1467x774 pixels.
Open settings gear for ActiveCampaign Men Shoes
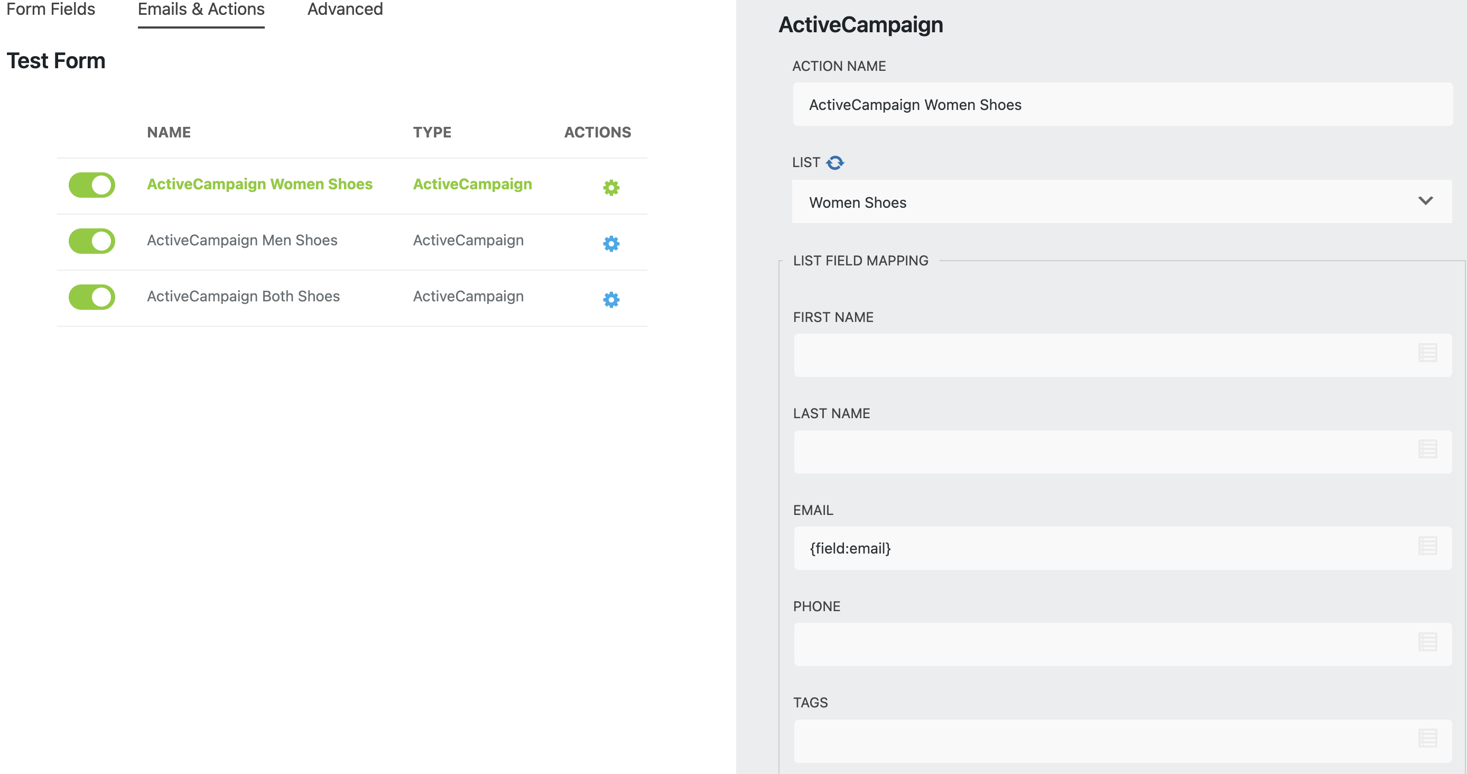tap(611, 243)
